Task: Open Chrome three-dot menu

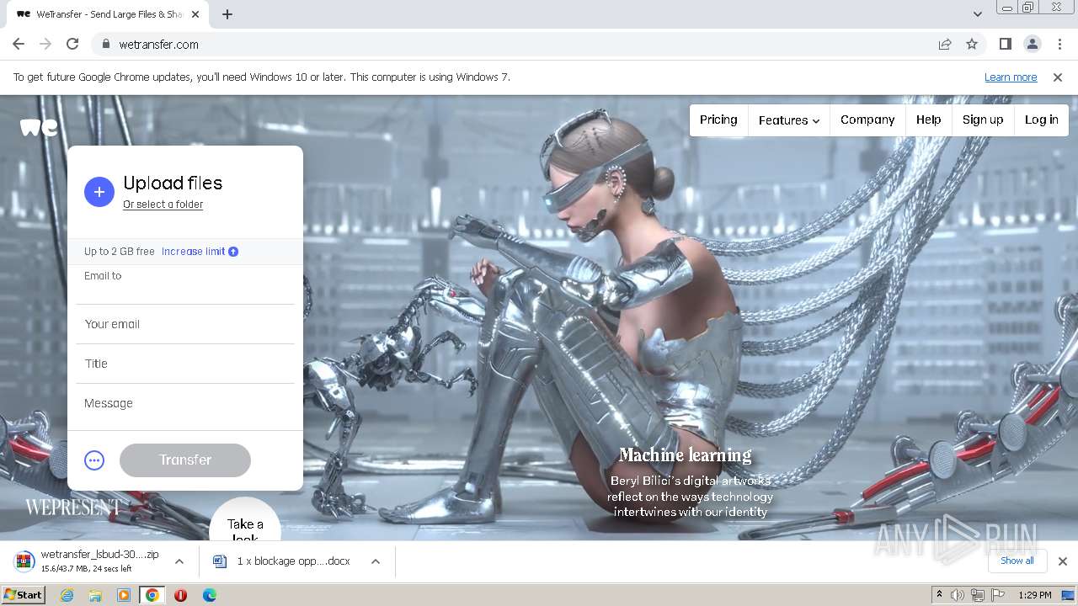Action: click(x=1059, y=44)
